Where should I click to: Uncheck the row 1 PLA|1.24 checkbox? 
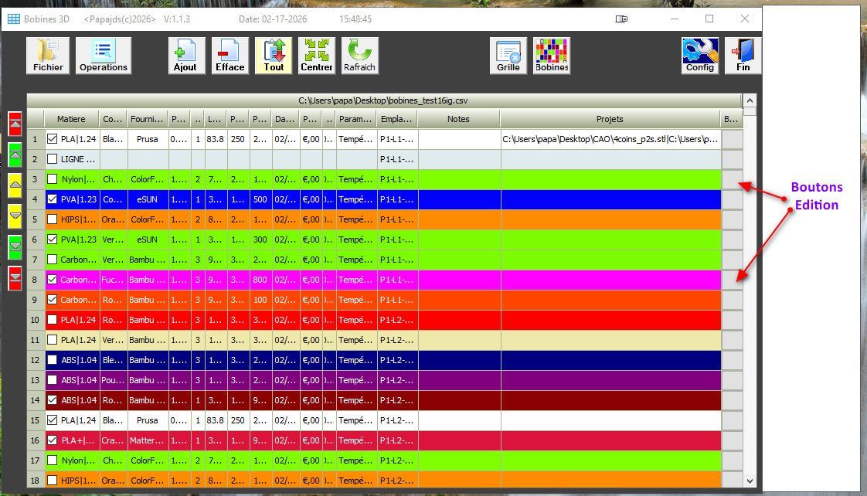(52, 139)
